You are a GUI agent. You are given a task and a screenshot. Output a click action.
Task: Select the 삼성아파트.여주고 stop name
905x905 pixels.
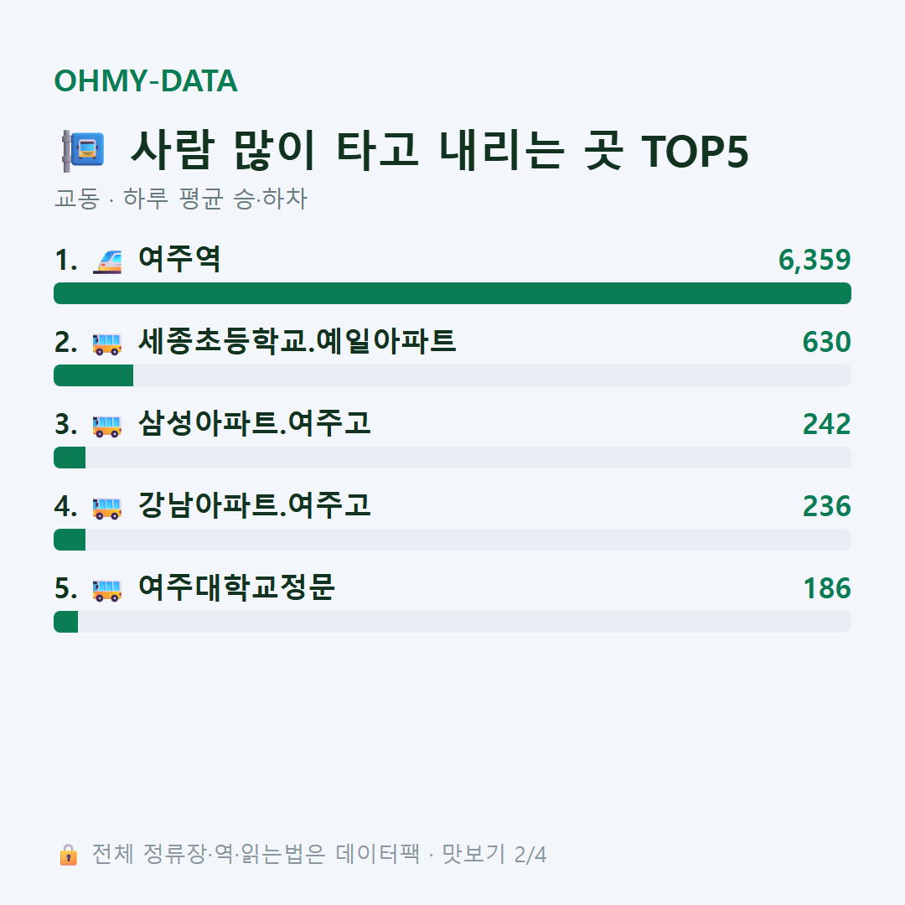pos(255,423)
